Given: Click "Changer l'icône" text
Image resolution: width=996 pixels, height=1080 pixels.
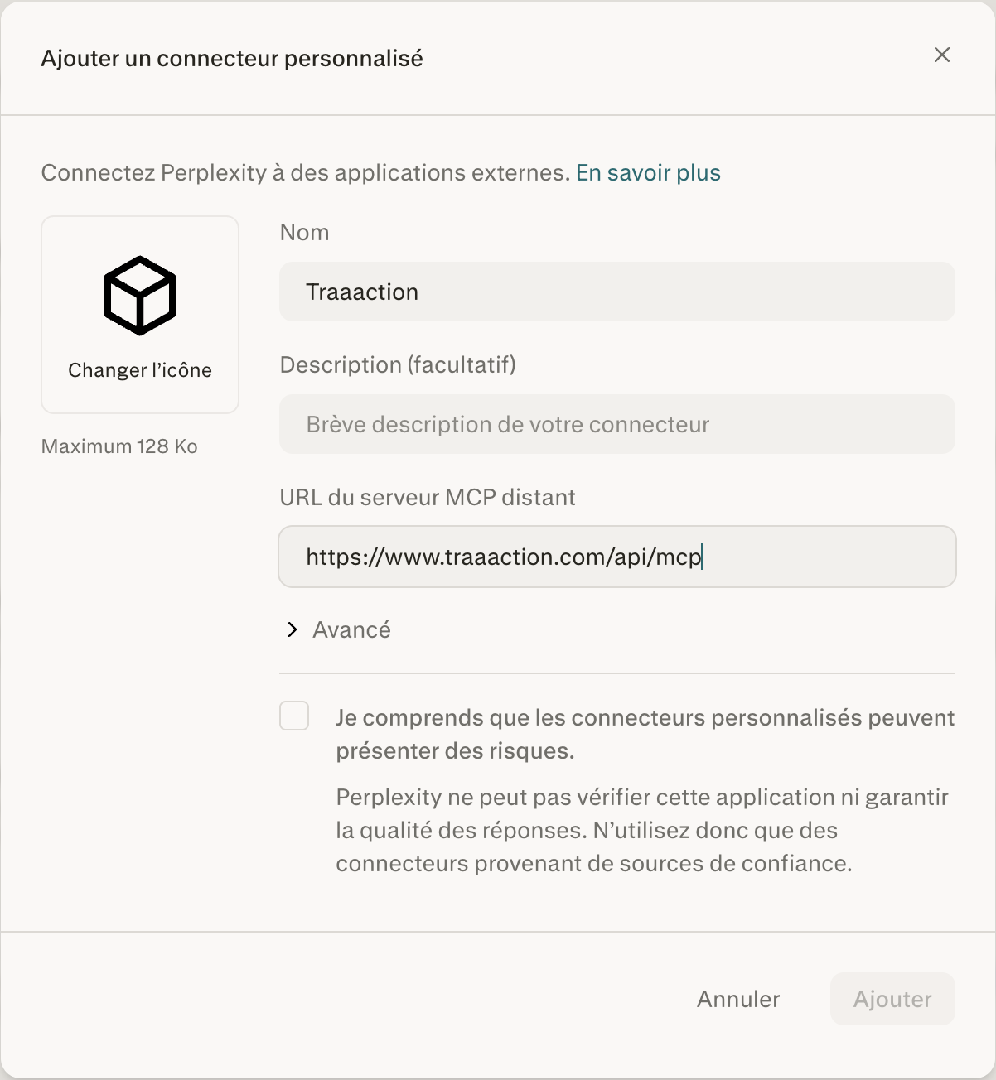Looking at the screenshot, I should point(140,370).
